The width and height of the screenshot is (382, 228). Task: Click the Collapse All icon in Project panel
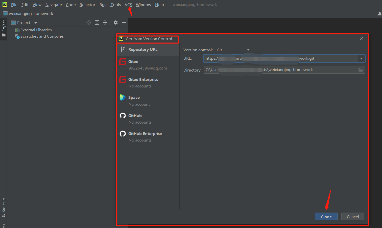tap(105, 22)
